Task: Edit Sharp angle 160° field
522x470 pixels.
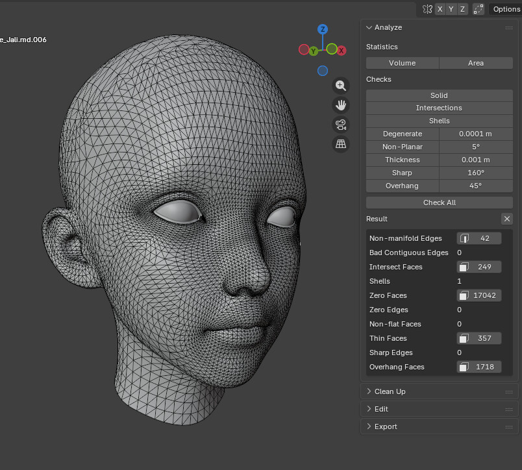Action: tap(476, 173)
